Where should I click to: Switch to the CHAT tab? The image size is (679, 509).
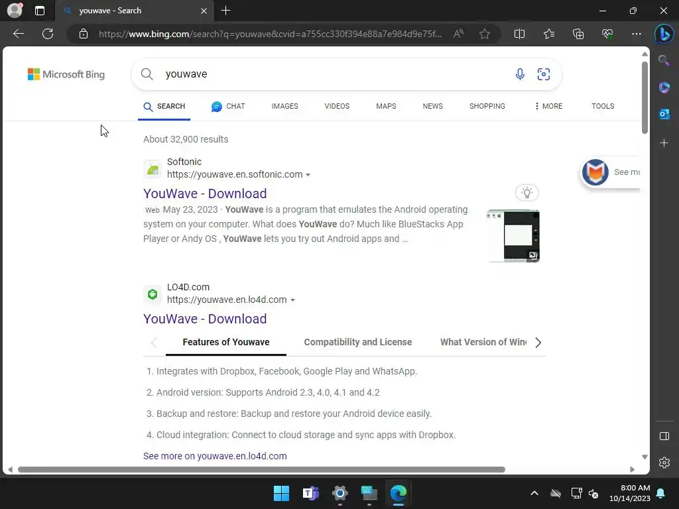point(228,107)
